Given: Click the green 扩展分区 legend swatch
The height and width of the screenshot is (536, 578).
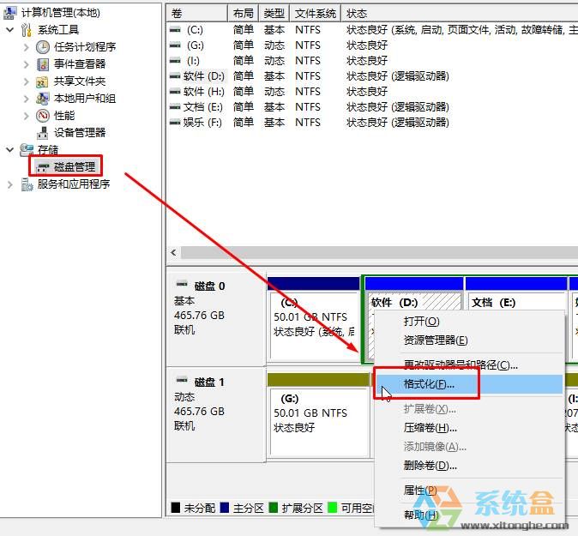Looking at the screenshot, I should (x=274, y=507).
